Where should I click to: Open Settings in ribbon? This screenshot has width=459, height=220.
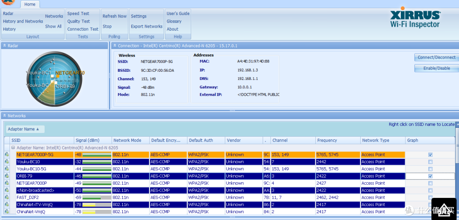coord(139,17)
